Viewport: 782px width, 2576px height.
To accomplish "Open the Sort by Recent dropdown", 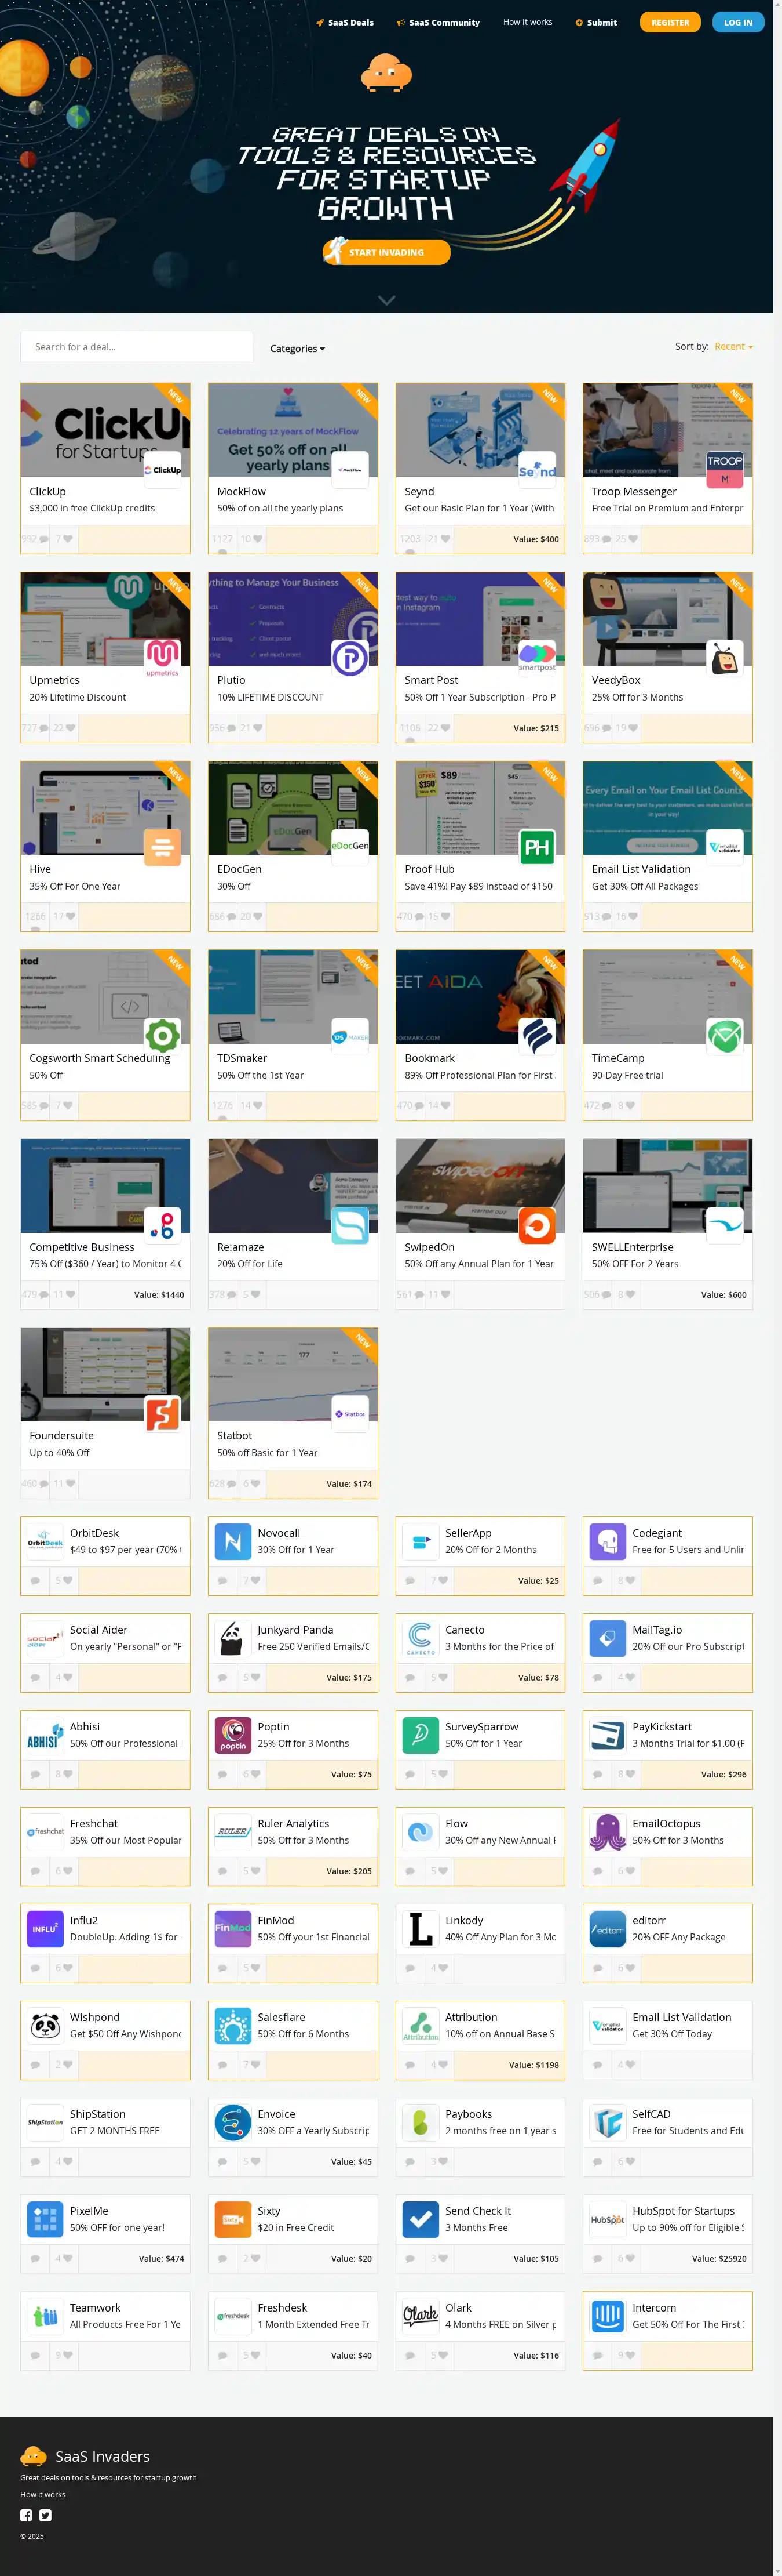I will pyautogui.click(x=733, y=347).
